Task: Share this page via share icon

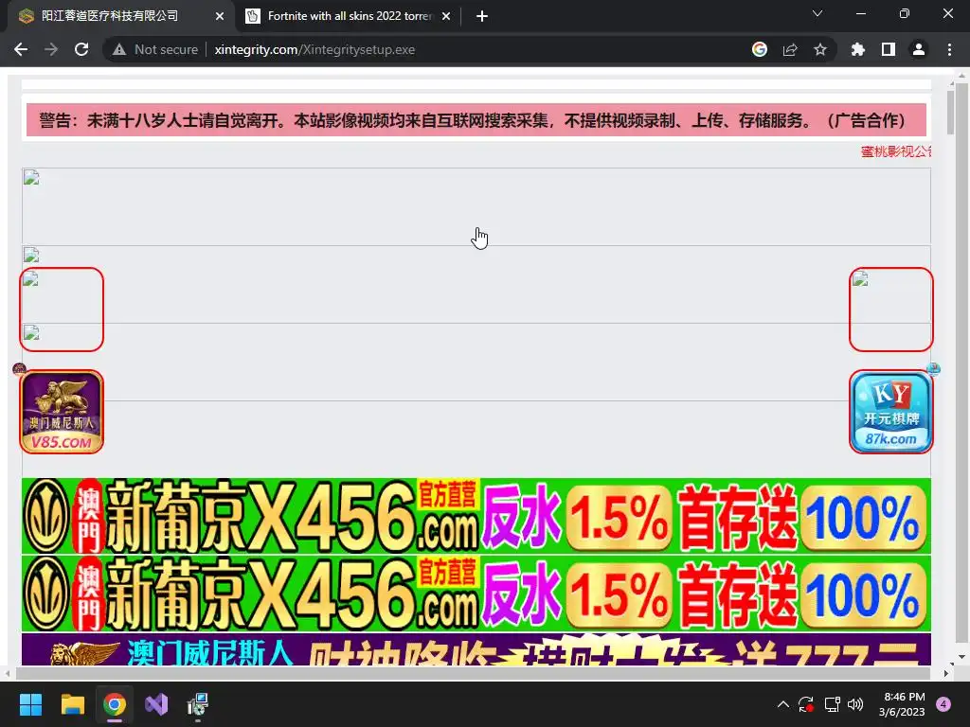Action: 790,49
